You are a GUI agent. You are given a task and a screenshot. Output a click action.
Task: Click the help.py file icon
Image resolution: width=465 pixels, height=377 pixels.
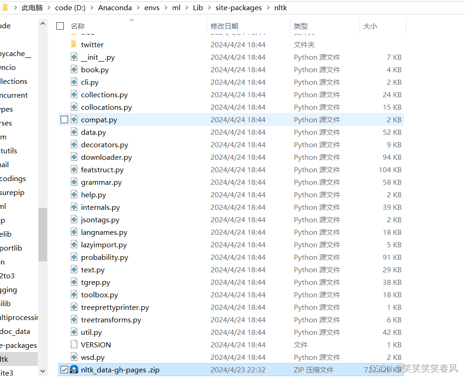(x=74, y=194)
